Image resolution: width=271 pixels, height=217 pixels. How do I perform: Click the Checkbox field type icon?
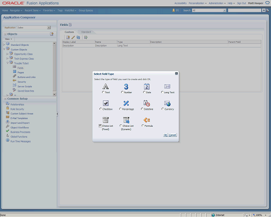coord(105,103)
